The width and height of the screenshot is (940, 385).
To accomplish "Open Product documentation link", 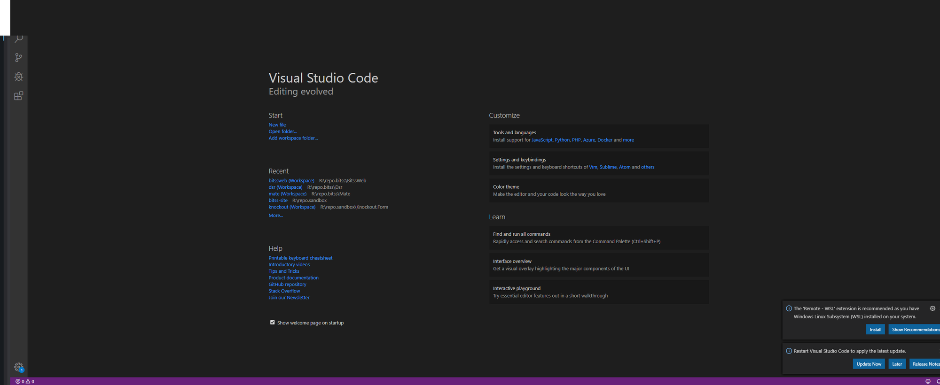I will [294, 277].
